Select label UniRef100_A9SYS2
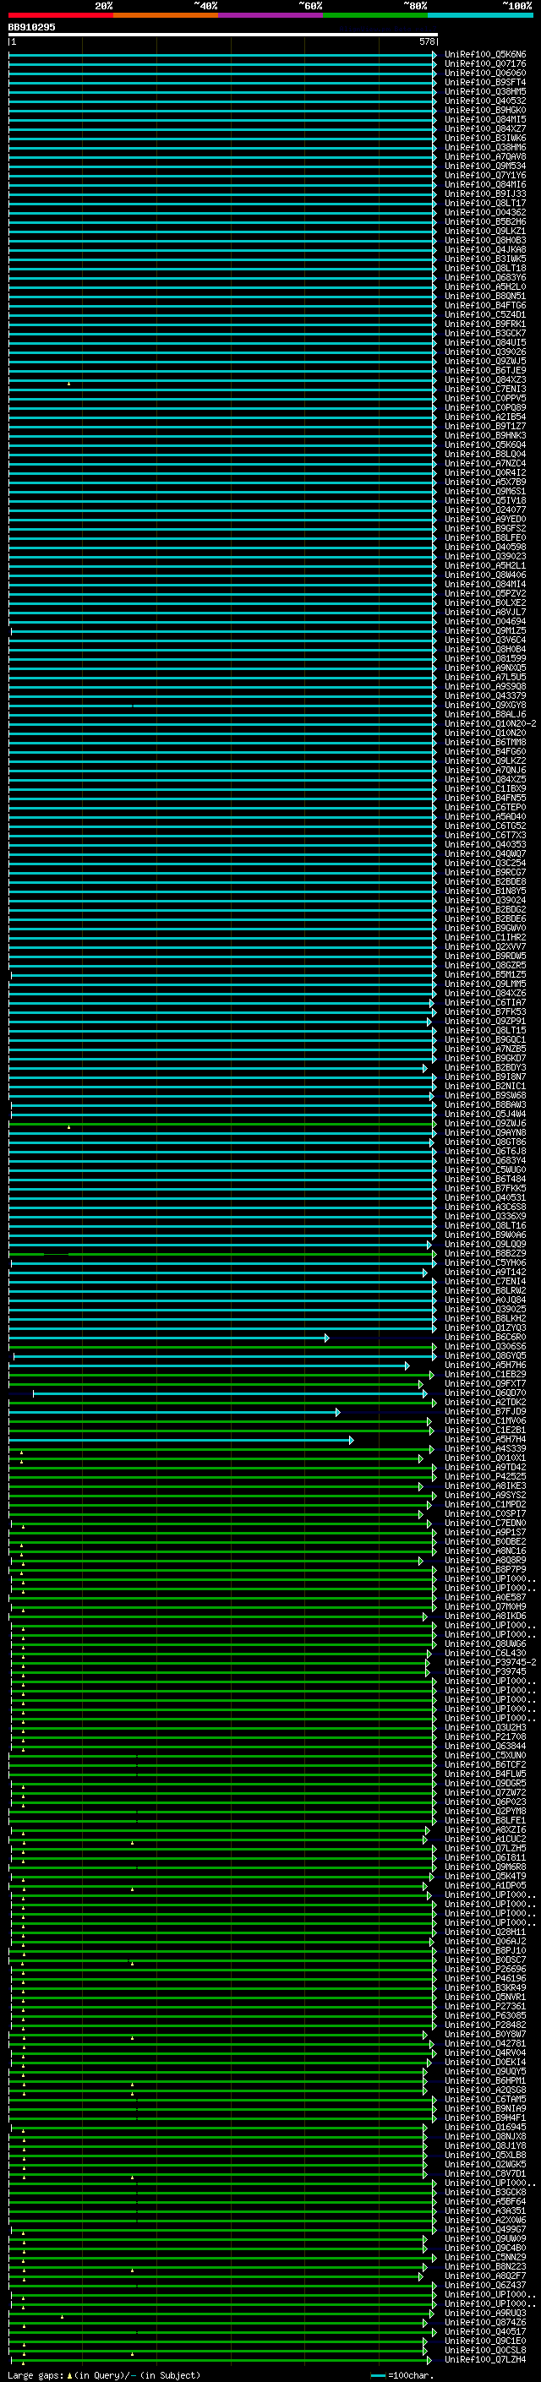 [485, 1496]
